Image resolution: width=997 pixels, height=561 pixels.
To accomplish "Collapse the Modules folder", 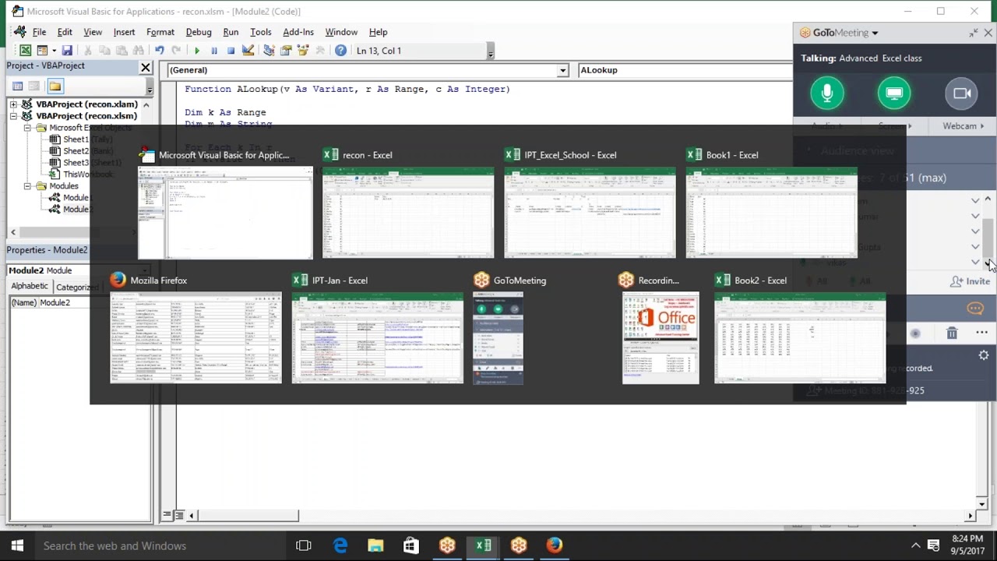I will (26, 186).
